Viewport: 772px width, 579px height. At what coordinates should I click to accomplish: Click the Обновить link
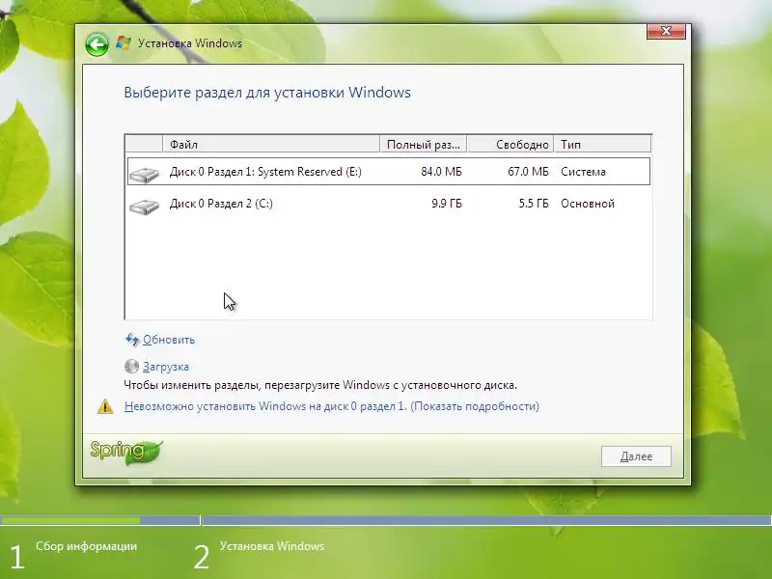tap(169, 340)
